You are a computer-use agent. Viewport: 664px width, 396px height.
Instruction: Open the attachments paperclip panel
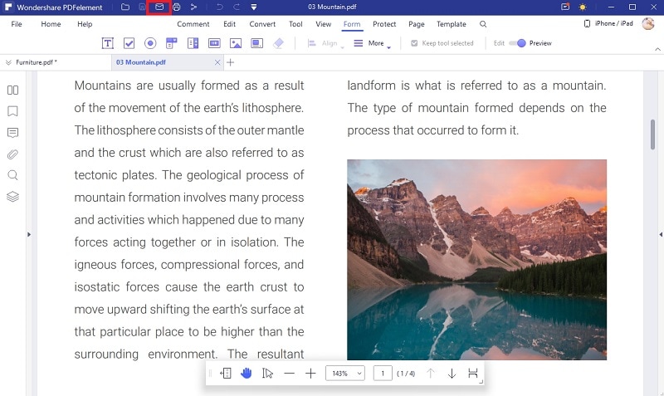click(12, 154)
